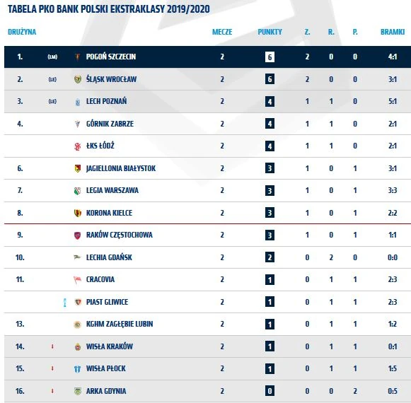
Task: Open the Górnik Zabrze team link
Action: coord(110,124)
